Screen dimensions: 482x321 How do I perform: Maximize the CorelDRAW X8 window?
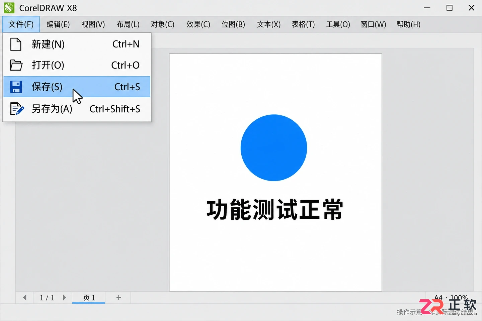pos(450,8)
